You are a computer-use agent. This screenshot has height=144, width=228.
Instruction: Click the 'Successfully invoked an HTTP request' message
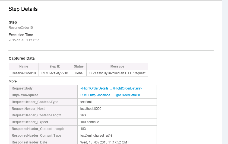[117, 73]
